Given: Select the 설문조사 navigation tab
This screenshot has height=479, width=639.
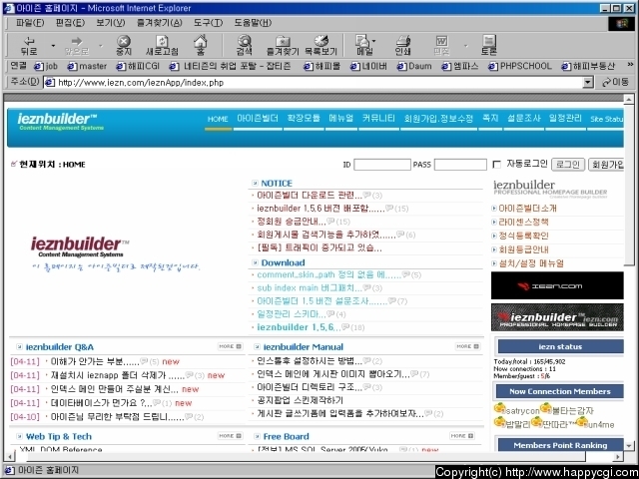Looking at the screenshot, I should [523, 118].
